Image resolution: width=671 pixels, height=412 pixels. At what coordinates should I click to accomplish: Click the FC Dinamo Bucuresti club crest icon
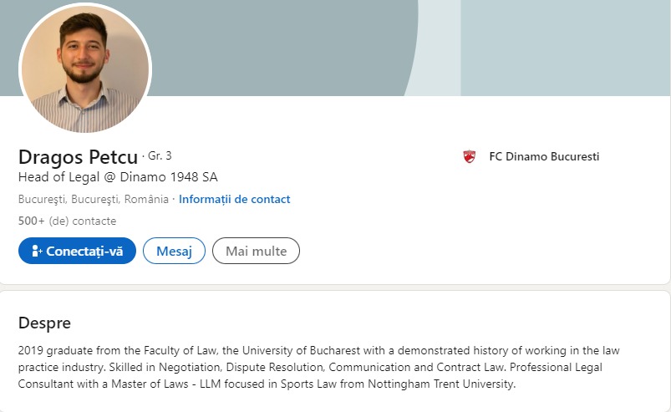[470, 156]
